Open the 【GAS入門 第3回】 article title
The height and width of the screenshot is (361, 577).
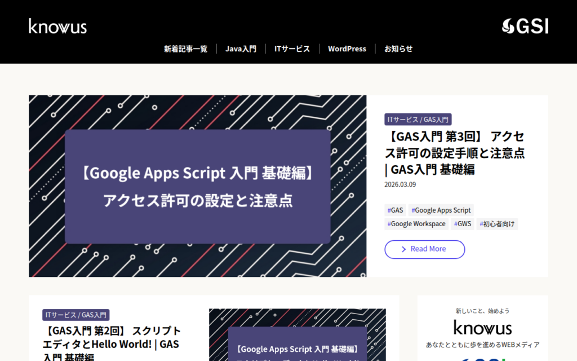point(455,153)
